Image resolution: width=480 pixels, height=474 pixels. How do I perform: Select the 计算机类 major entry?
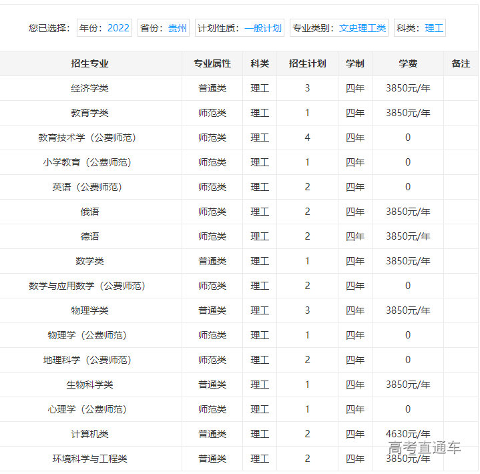(x=89, y=434)
